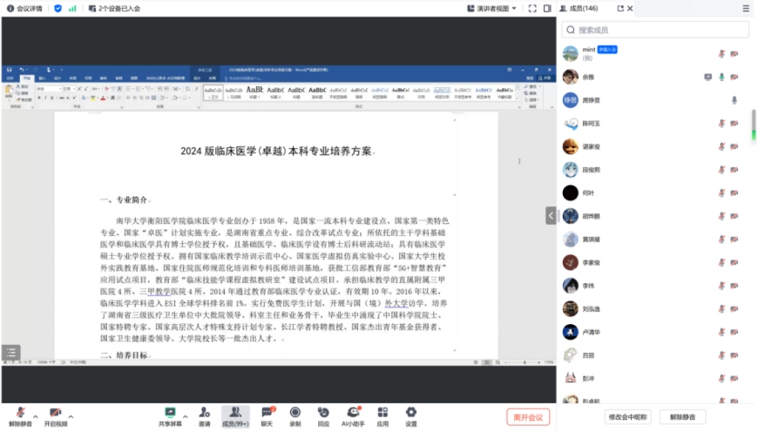
Task: Click the 邀请 invite icon
Action: coord(205,415)
